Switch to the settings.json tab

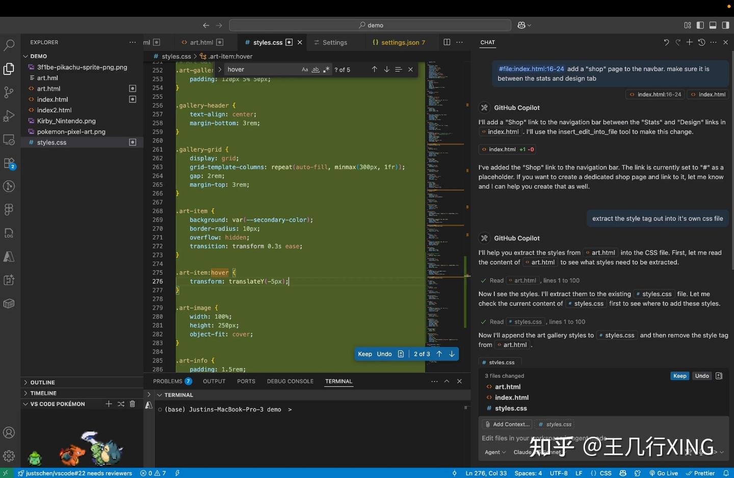coord(400,42)
